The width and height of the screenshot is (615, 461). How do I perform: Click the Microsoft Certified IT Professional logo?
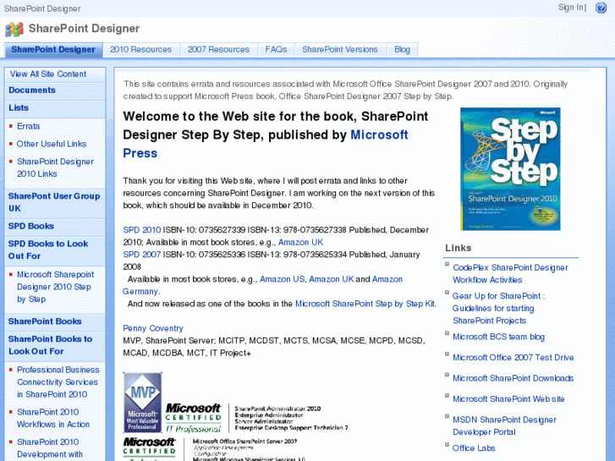tap(194, 418)
